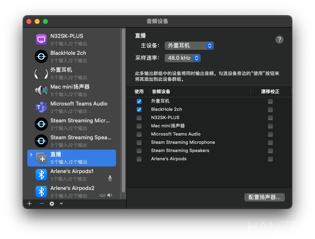Select Mac mini扬声器 in the sidebar
The image size is (315, 239).
(71, 90)
